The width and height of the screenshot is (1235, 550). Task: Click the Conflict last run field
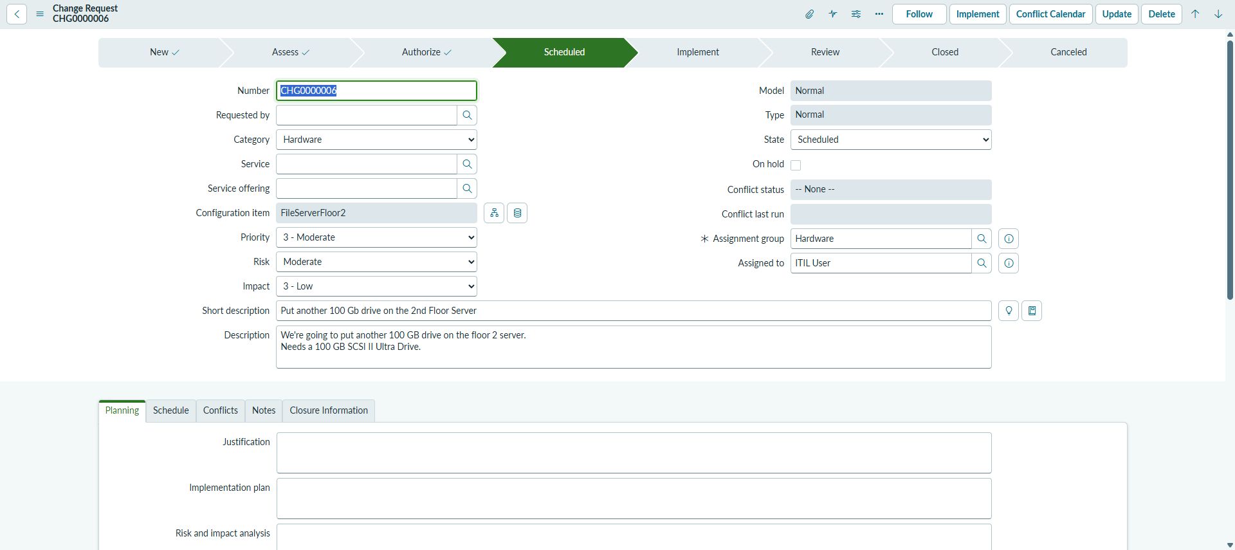891,214
